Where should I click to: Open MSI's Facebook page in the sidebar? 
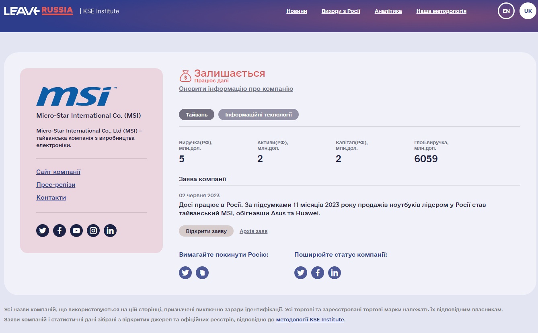tap(60, 231)
